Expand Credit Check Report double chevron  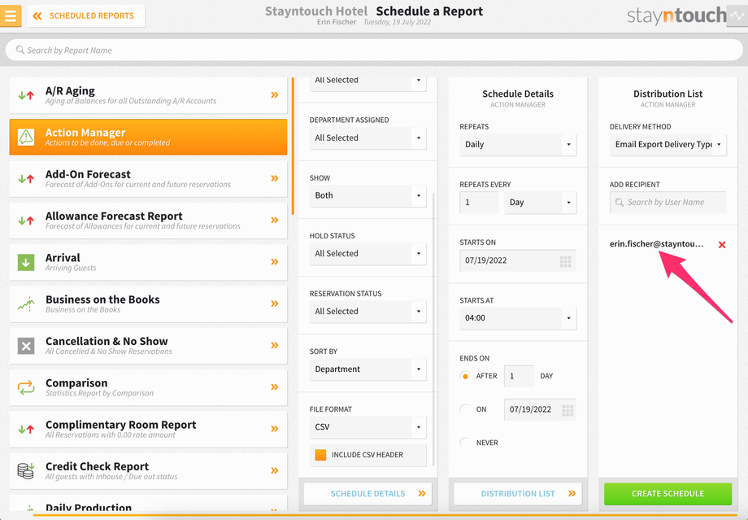[x=274, y=470]
